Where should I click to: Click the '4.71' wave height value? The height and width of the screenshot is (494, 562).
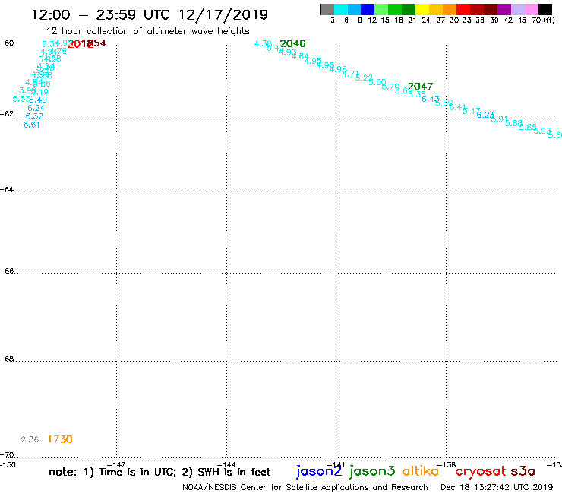351,74
